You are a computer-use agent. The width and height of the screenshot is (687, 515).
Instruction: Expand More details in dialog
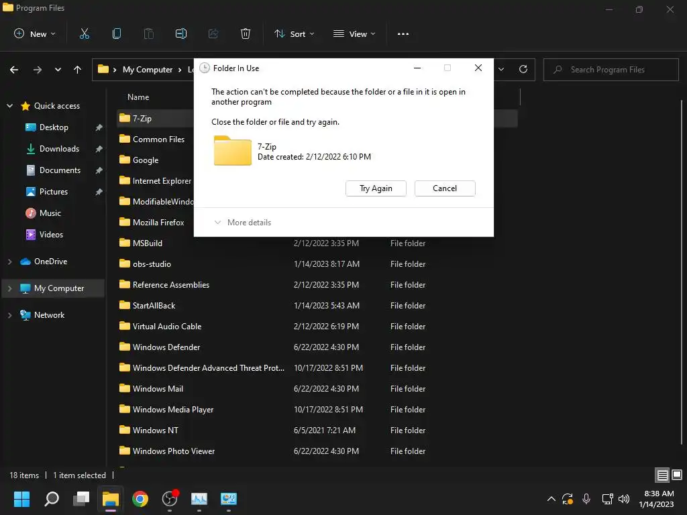[x=243, y=223]
